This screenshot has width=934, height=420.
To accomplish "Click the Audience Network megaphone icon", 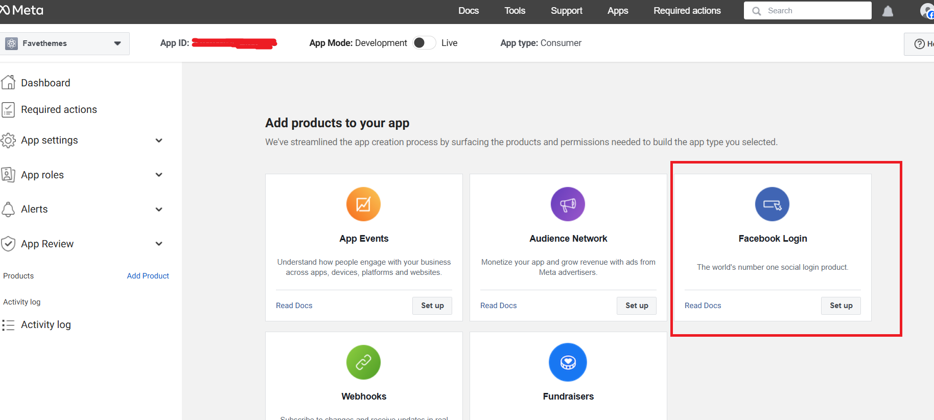I will pos(568,204).
